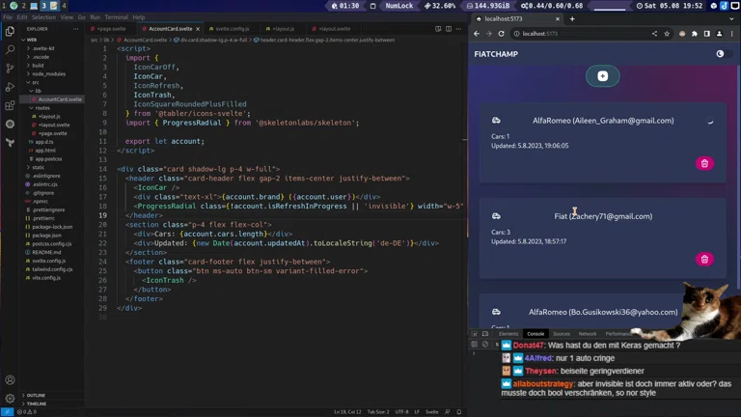This screenshot has width=741, height=417.
Task: Open a new browser tab
Action: [572, 18]
